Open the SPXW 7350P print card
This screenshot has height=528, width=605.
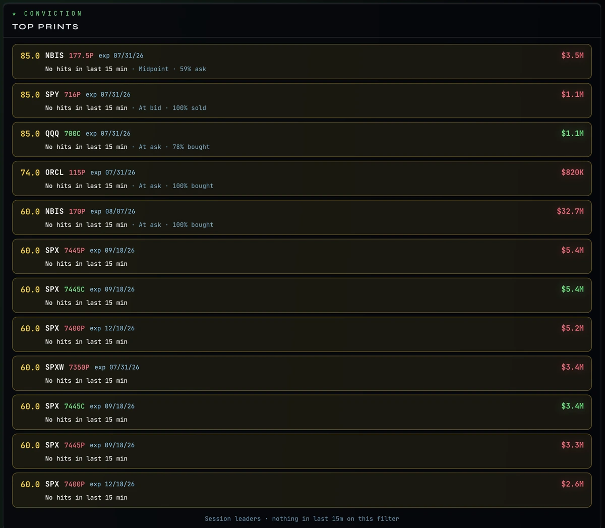coord(302,373)
